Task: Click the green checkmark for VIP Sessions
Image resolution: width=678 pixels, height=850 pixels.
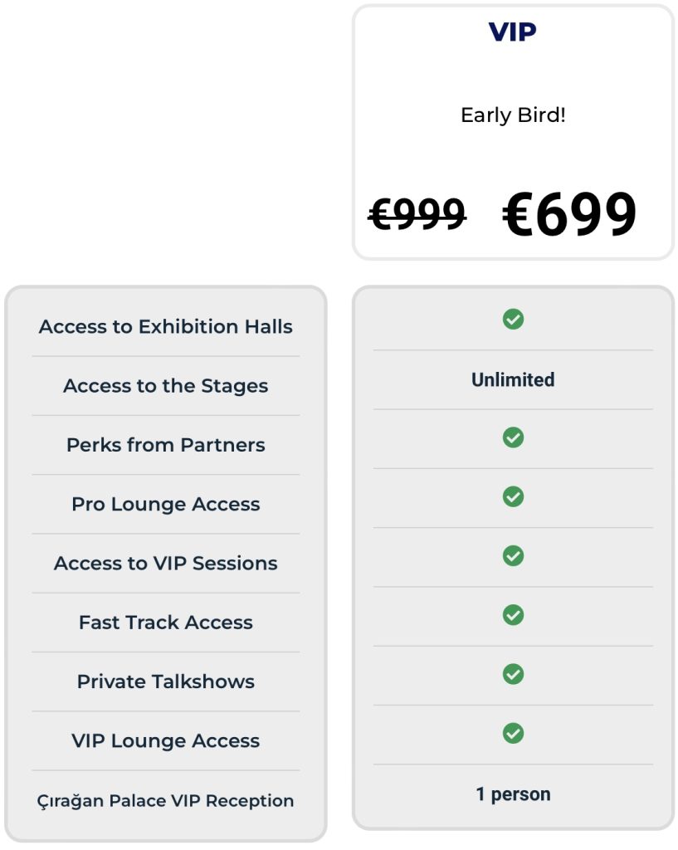Action: [513, 555]
